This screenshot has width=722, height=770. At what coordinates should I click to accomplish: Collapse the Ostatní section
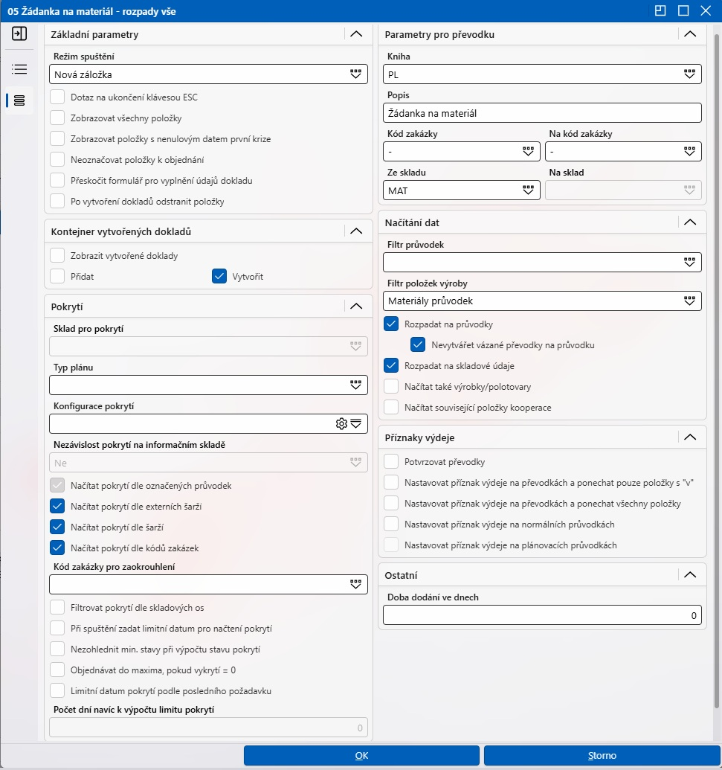pos(690,574)
